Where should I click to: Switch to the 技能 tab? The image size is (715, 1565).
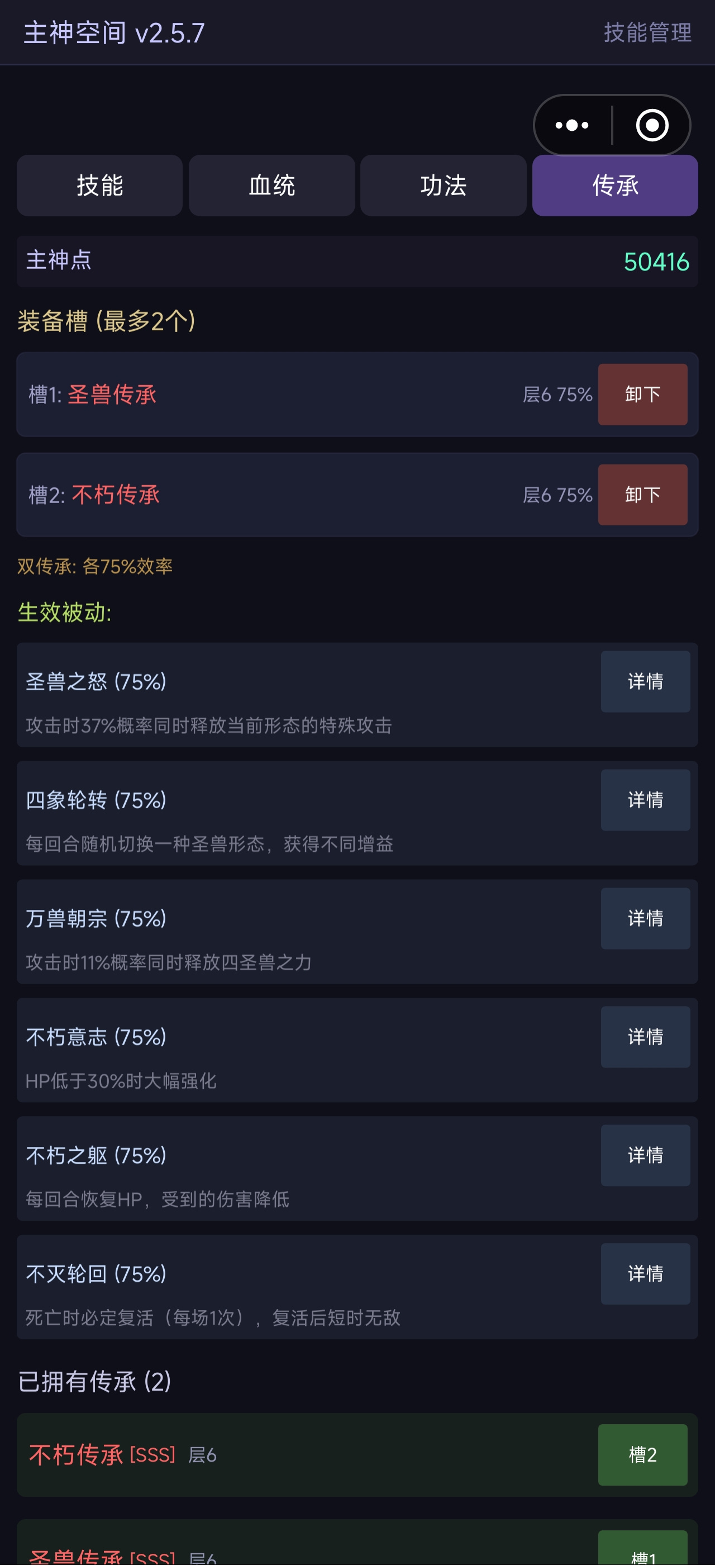click(x=99, y=186)
